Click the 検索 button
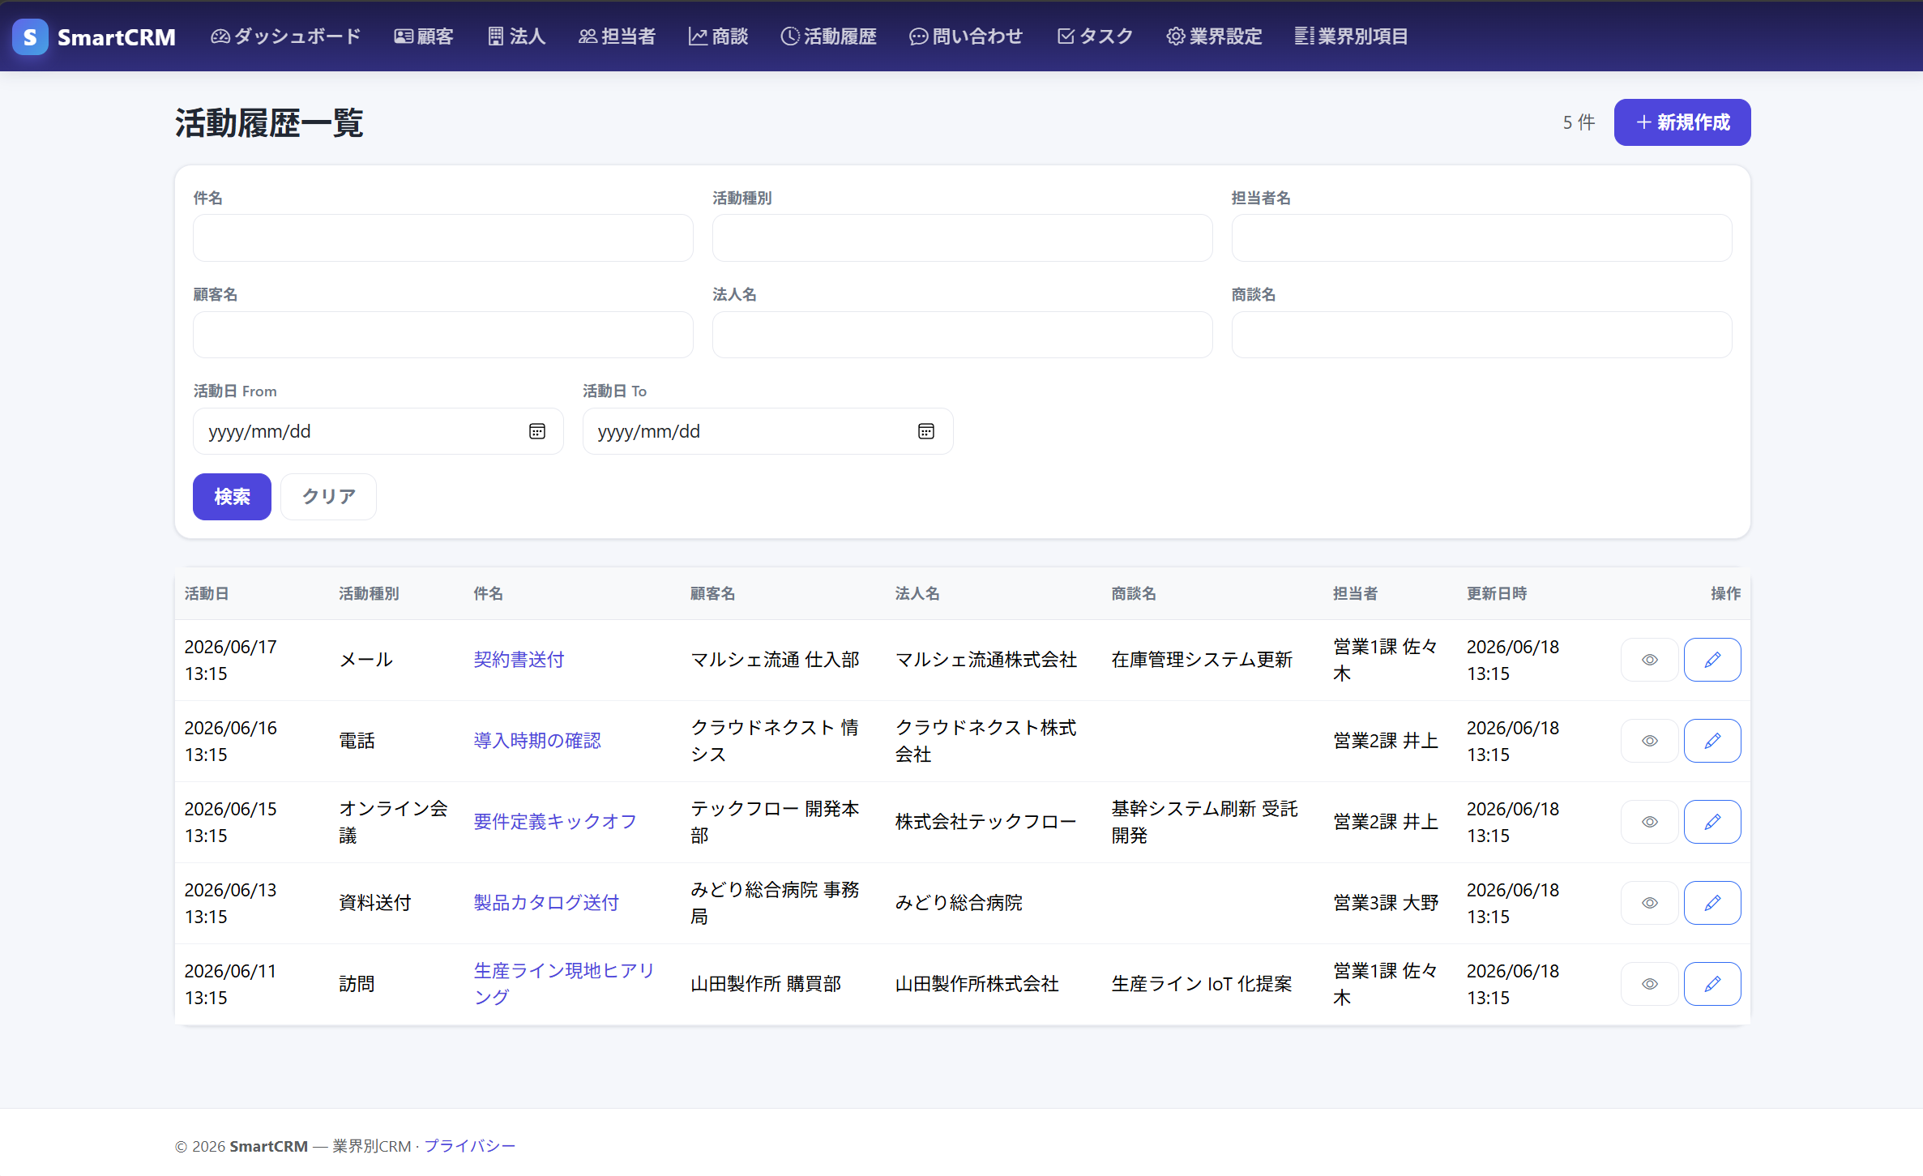 coord(232,497)
